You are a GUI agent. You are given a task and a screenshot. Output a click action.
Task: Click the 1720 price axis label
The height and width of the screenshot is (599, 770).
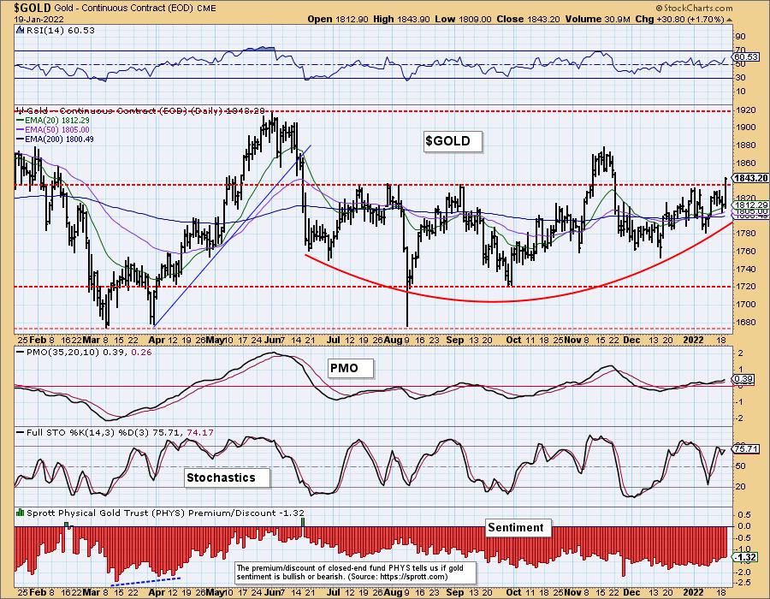pyautogui.click(x=745, y=287)
